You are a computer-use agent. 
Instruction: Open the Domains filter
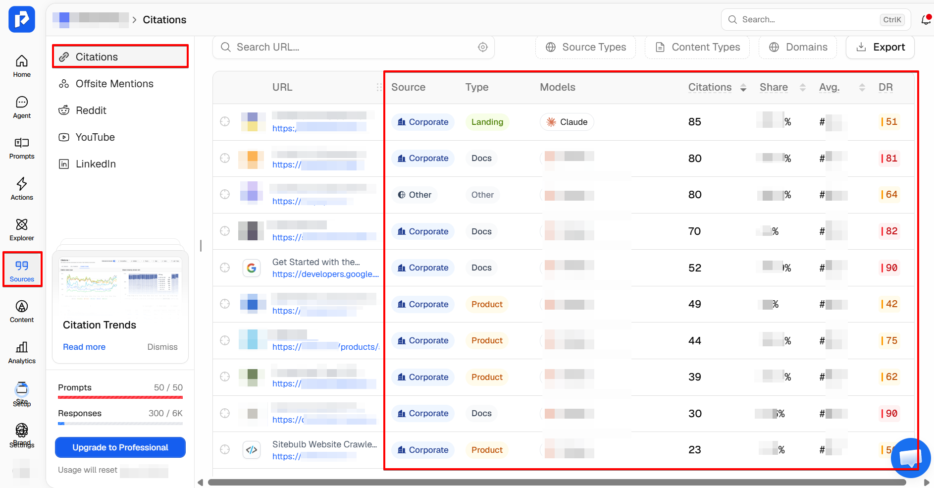point(798,47)
